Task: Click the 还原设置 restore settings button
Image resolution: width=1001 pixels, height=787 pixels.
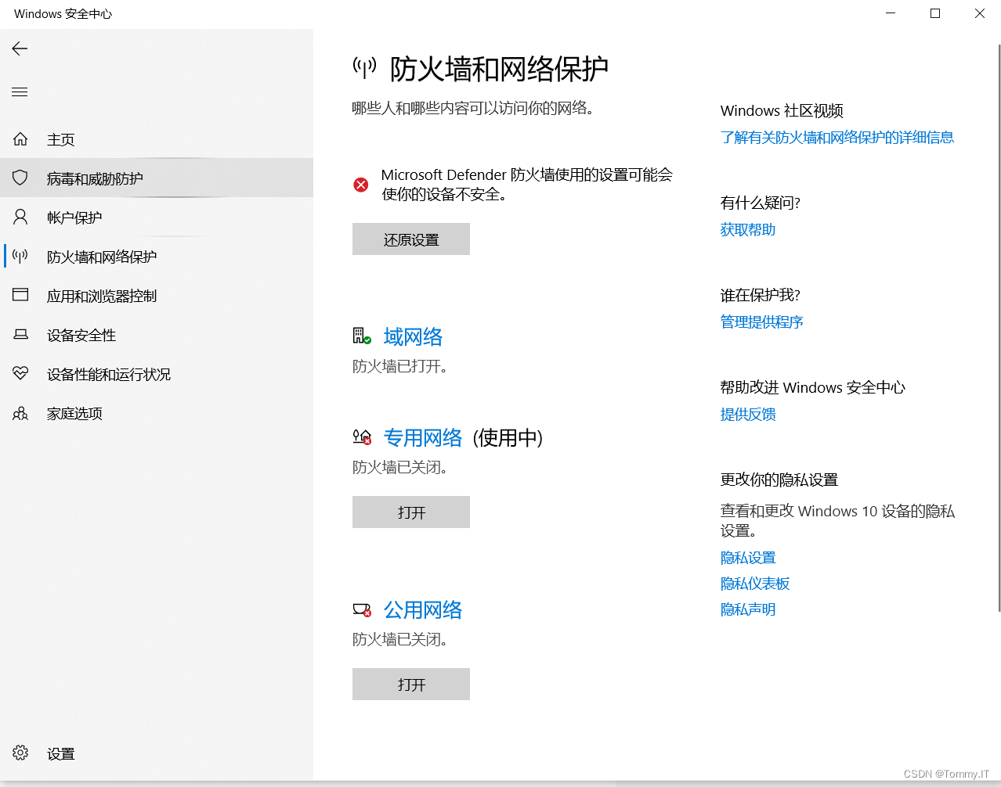Action: (x=410, y=239)
